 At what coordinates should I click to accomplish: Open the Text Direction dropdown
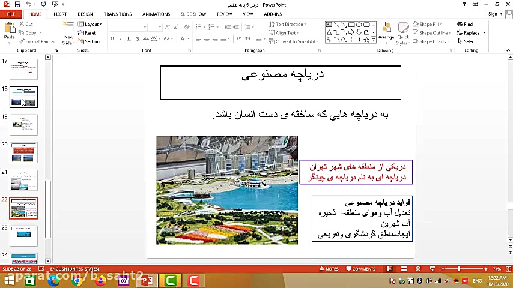[x=288, y=24]
